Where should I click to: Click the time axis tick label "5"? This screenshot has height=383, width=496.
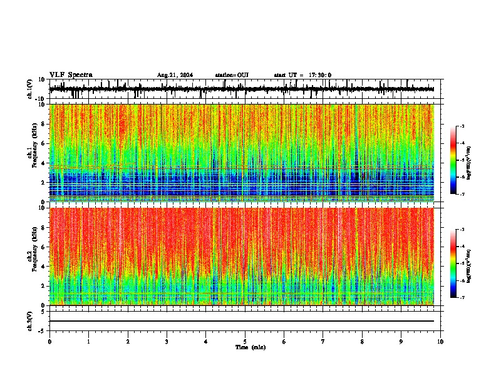click(245, 342)
